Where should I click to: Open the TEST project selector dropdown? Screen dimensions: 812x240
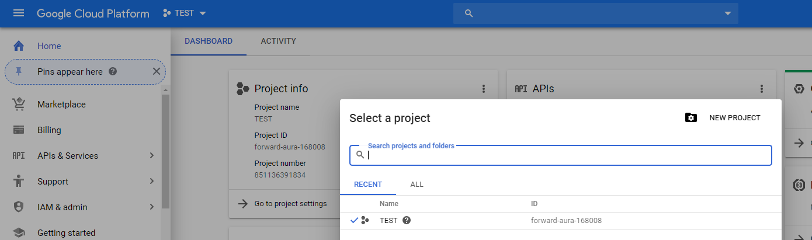click(185, 13)
